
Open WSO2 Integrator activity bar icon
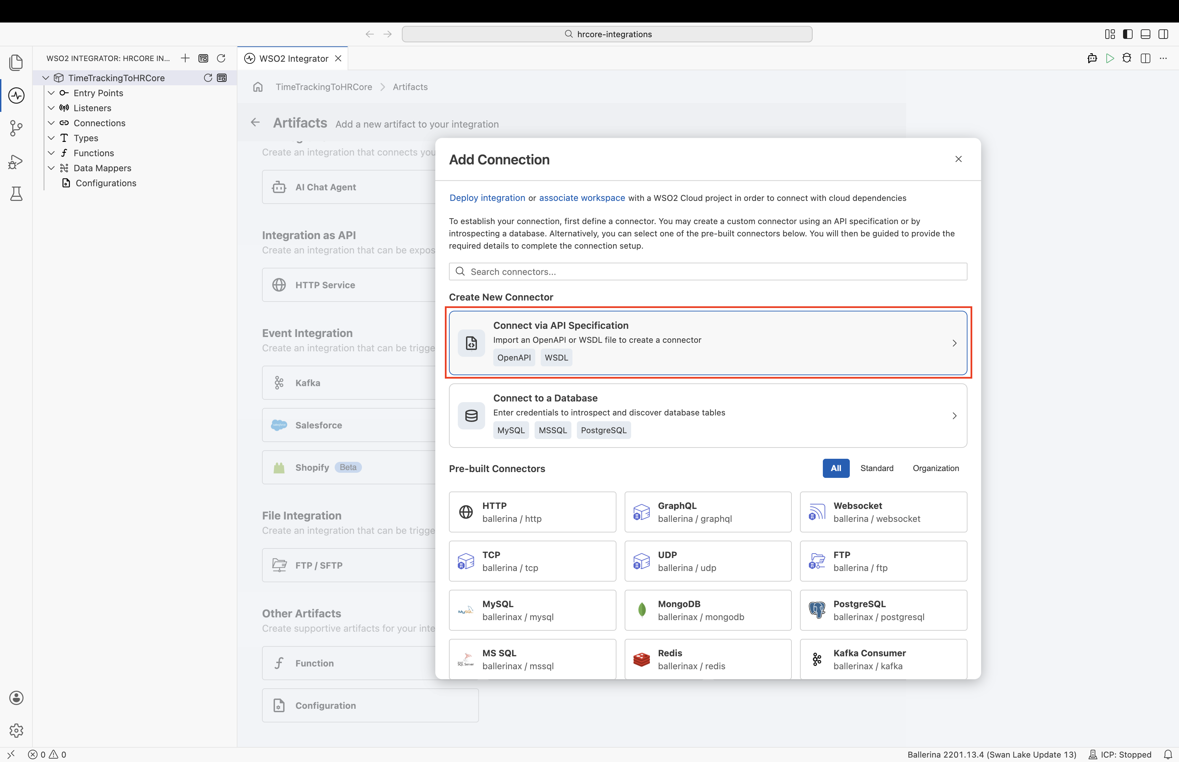coord(16,96)
